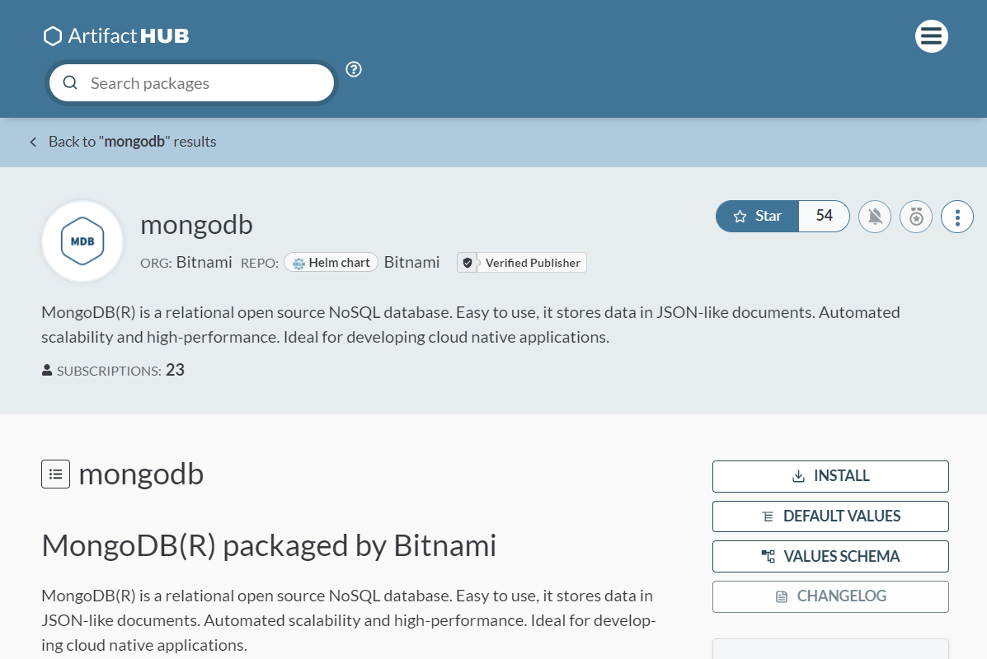Open the hamburger menu
Viewport: 987px width, 659px height.
pos(931,36)
